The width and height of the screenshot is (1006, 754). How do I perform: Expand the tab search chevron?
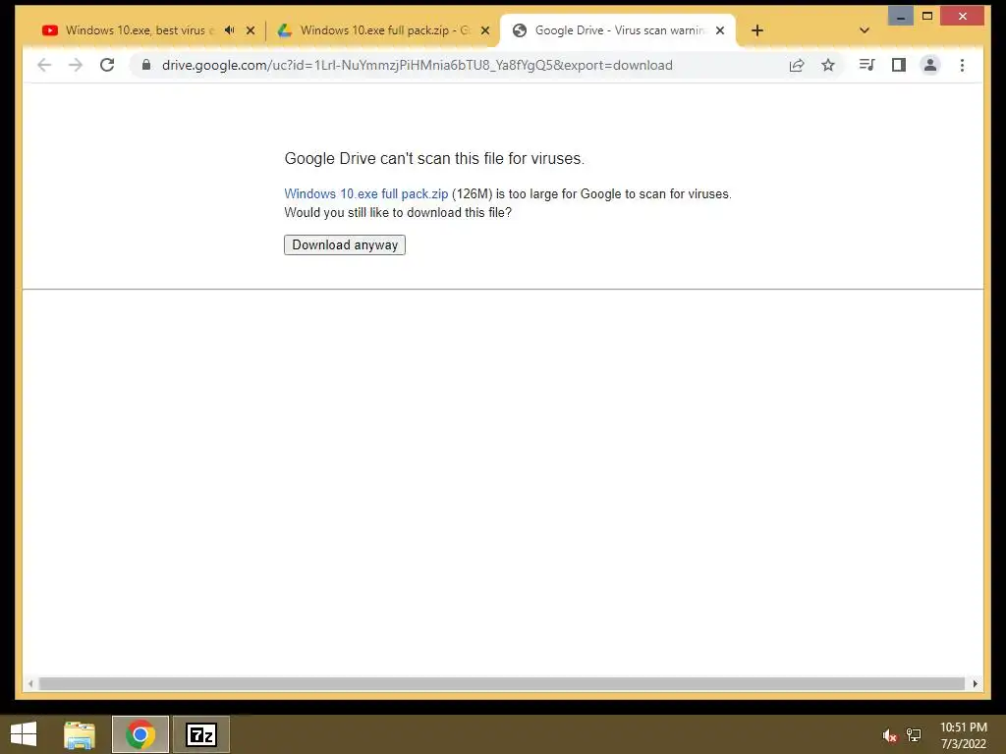click(x=865, y=30)
